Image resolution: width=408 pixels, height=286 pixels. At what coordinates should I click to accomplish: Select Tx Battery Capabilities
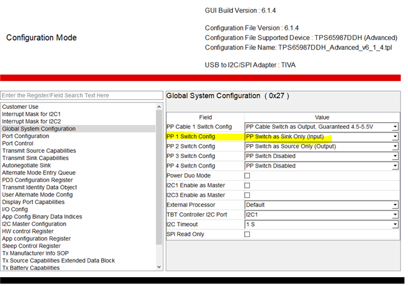31,268
